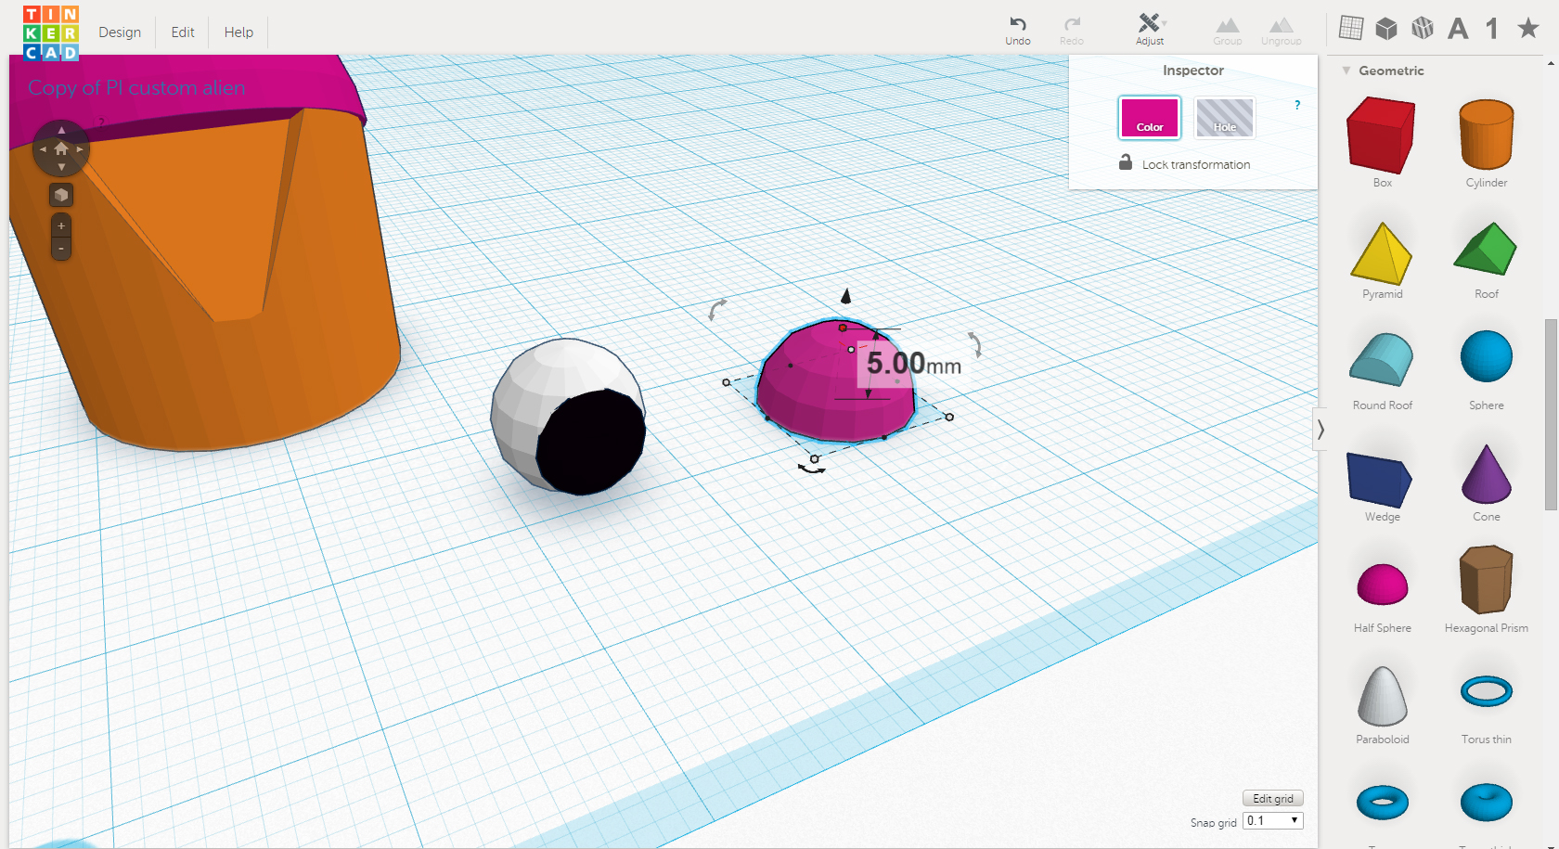Collapse the Geometric shapes section
Screen dimensions: 1559x849
(x=1346, y=71)
